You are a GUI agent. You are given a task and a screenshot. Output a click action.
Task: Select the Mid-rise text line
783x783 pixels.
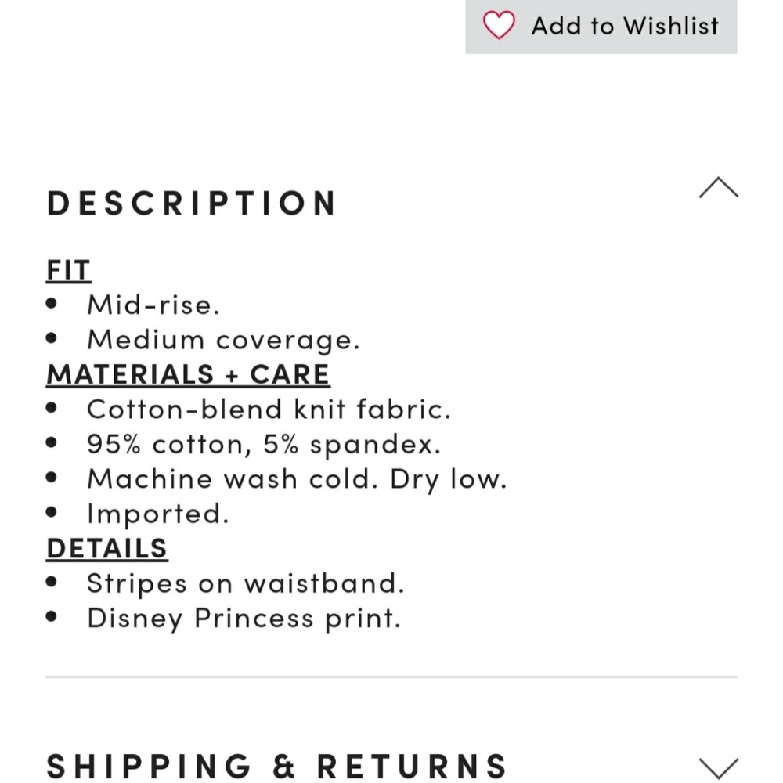pos(153,305)
